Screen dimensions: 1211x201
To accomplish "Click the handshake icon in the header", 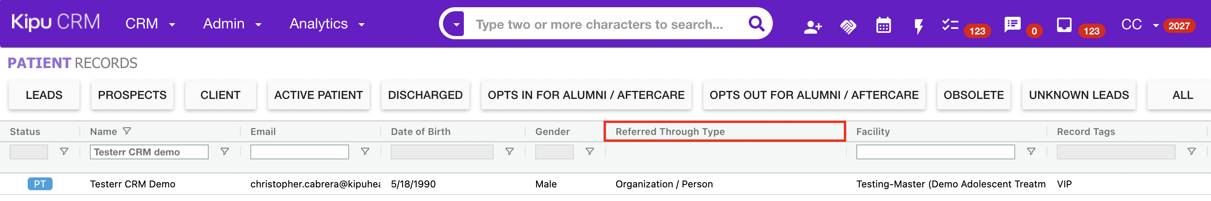I will 848,26.
